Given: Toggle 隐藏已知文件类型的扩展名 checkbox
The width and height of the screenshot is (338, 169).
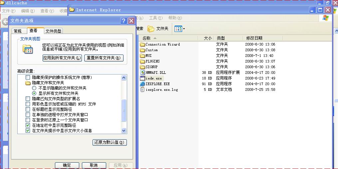Looking at the screenshot, I should (x=28, y=98).
